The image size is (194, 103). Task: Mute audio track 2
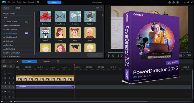pos(9,87)
